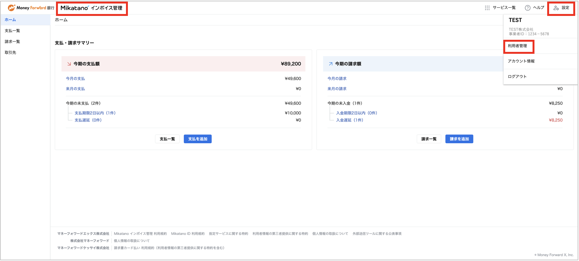
Task: Click 事業者ID：1234－5678 text
Action: pos(529,34)
